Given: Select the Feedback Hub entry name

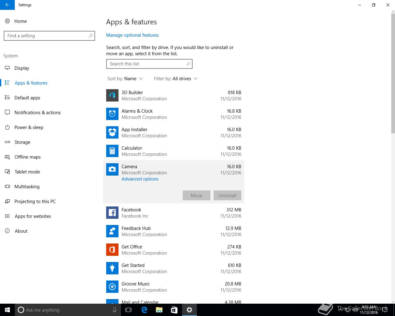Looking at the screenshot, I should 136,228.
